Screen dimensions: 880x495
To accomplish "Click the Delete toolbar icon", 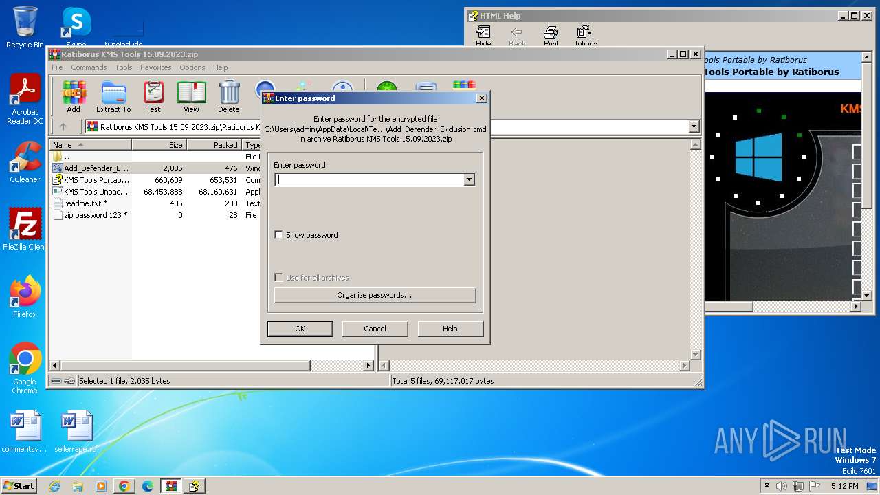I will coord(229,96).
